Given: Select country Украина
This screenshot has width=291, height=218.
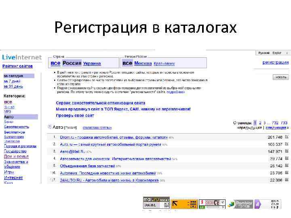Looking at the screenshot, I should [92, 63].
